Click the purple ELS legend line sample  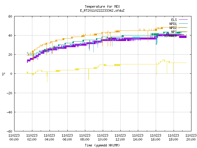click(183, 20)
